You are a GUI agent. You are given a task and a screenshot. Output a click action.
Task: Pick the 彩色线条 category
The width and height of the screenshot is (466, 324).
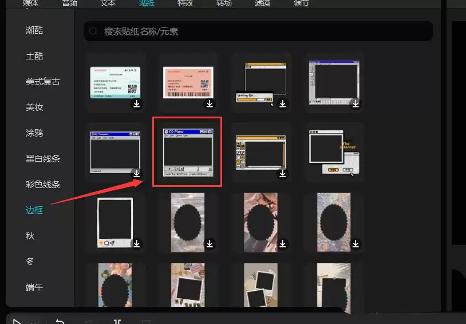pos(42,185)
